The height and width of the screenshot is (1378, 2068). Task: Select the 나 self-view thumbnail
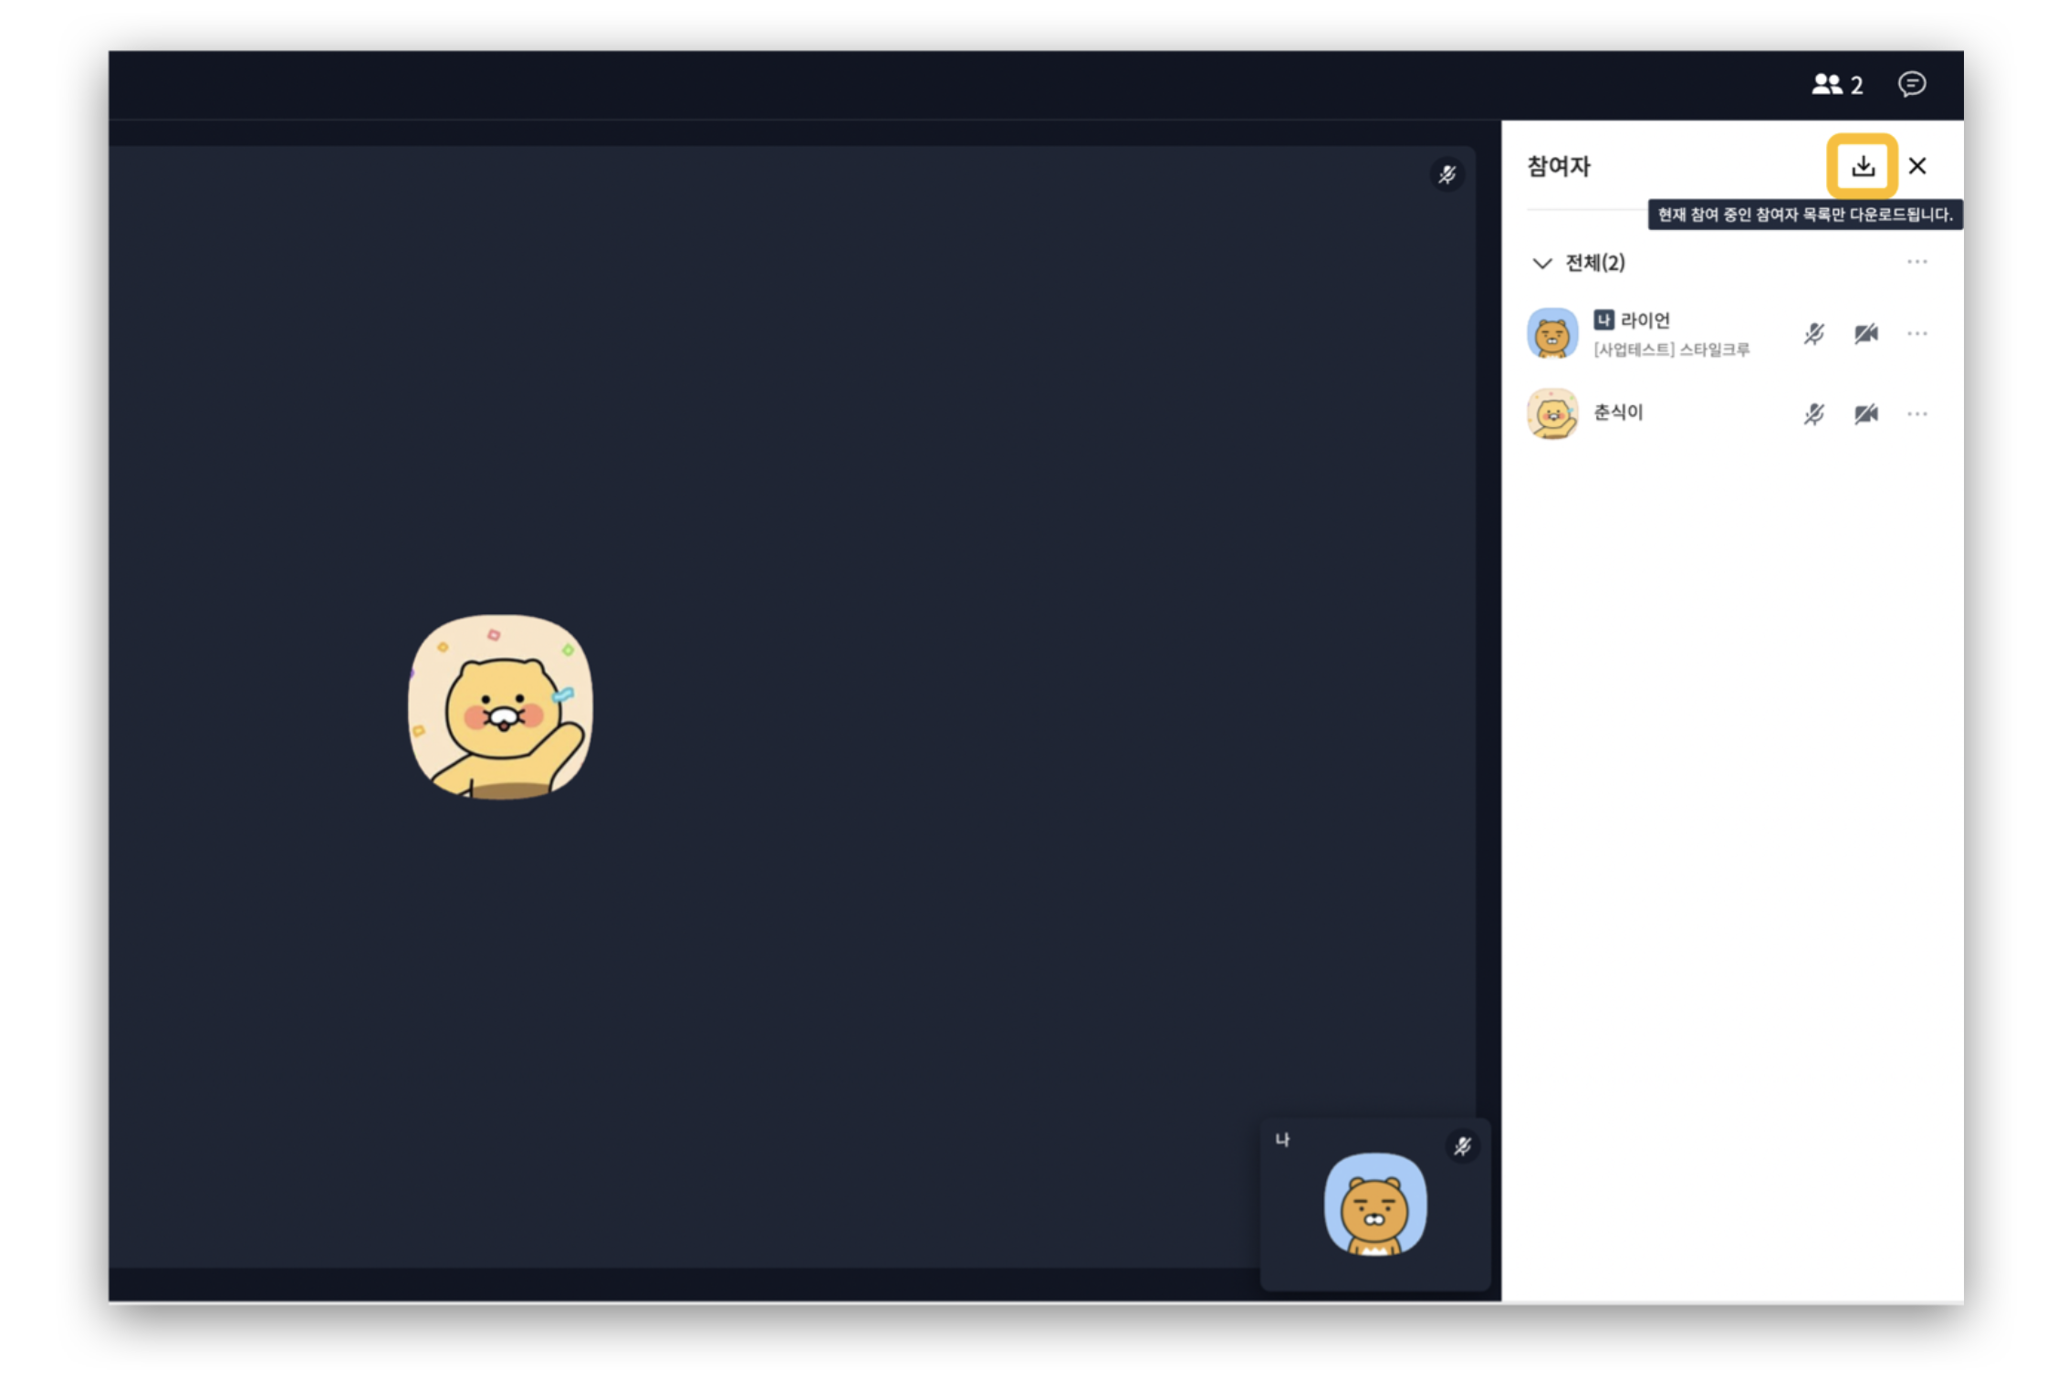pyautogui.click(x=1374, y=1205)
